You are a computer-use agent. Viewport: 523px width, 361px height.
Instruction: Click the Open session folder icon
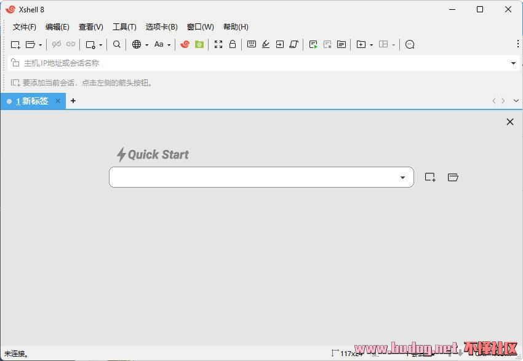tap(30, 44)
